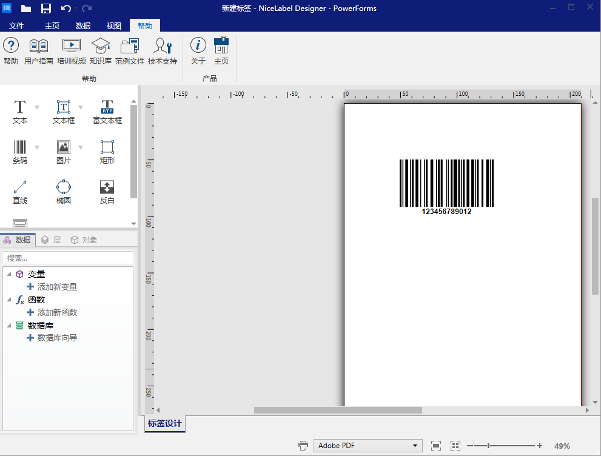Click the vertical scrollbar of the canvas
This screenshot has width=601, height=456.
click(x=595, y=246)
